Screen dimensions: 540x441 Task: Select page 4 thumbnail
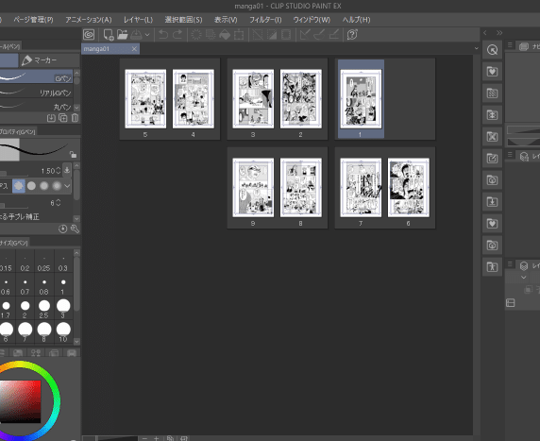tap(194, 99)
